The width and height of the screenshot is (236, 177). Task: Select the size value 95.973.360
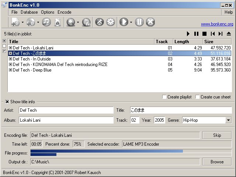coord(221,70)
